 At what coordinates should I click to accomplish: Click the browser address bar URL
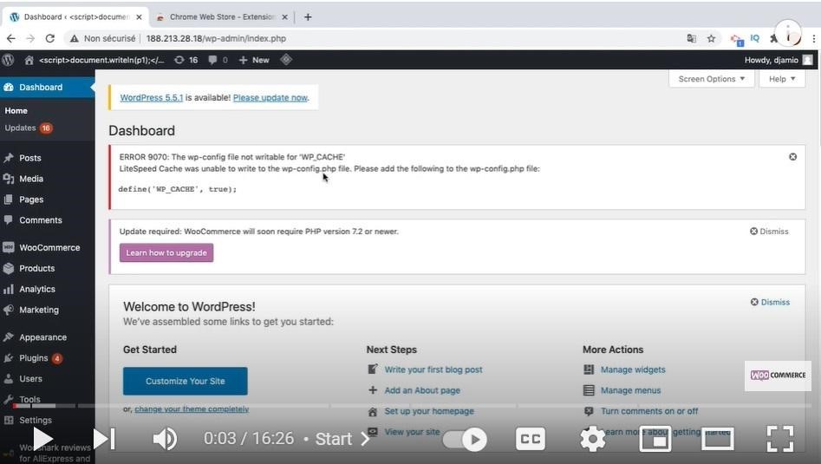216,38
